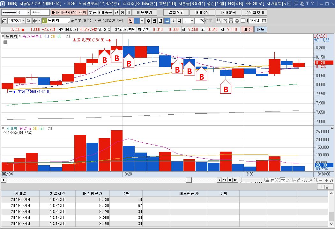Zoom in chart with plus icon

click(326, 180)
